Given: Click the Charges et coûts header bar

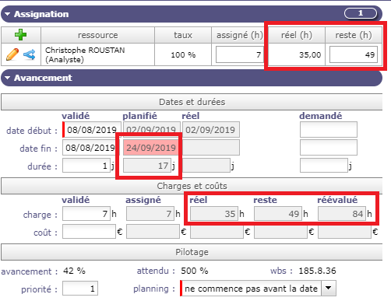Looking at the screenshot, I should pos(192,186).
